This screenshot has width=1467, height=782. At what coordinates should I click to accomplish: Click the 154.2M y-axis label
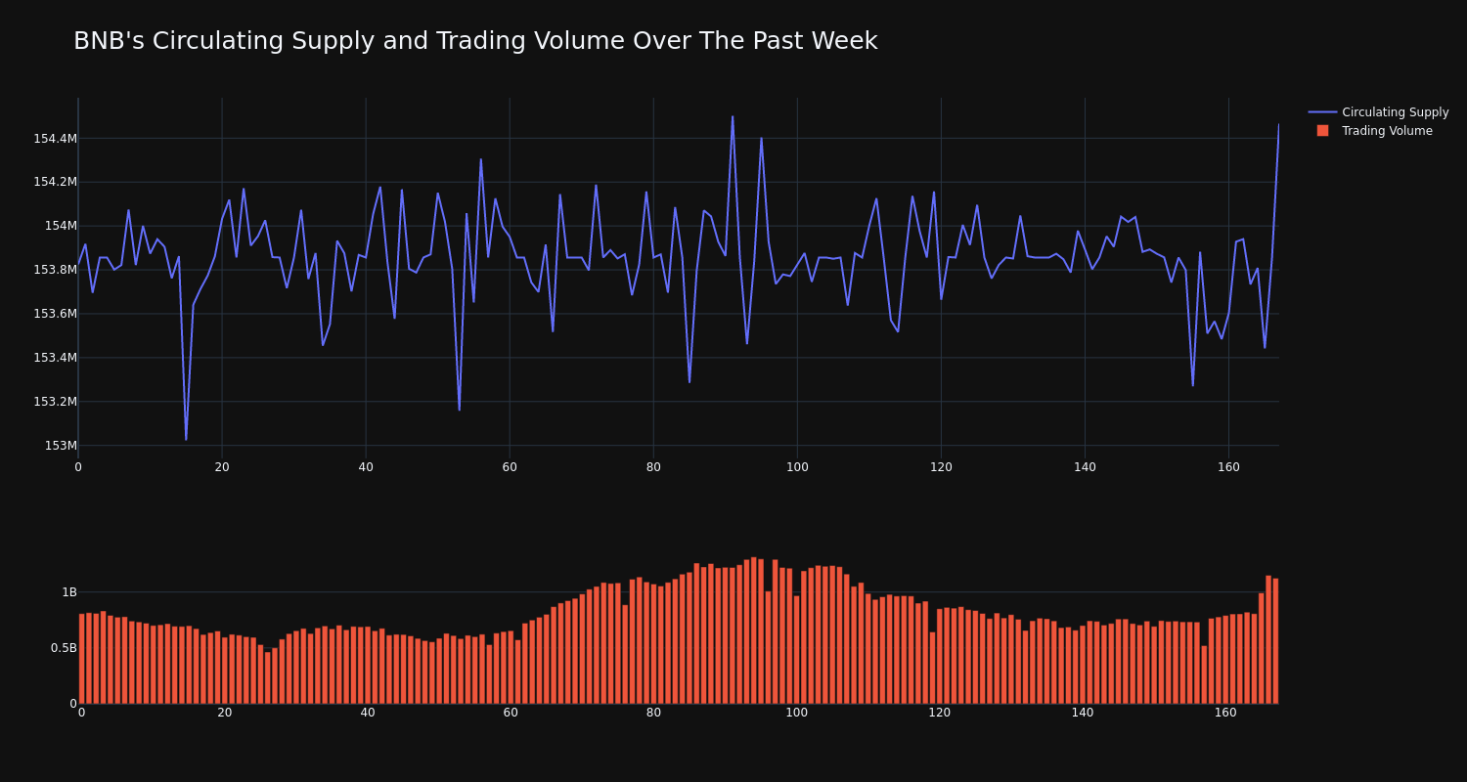[x=55, y=182]
